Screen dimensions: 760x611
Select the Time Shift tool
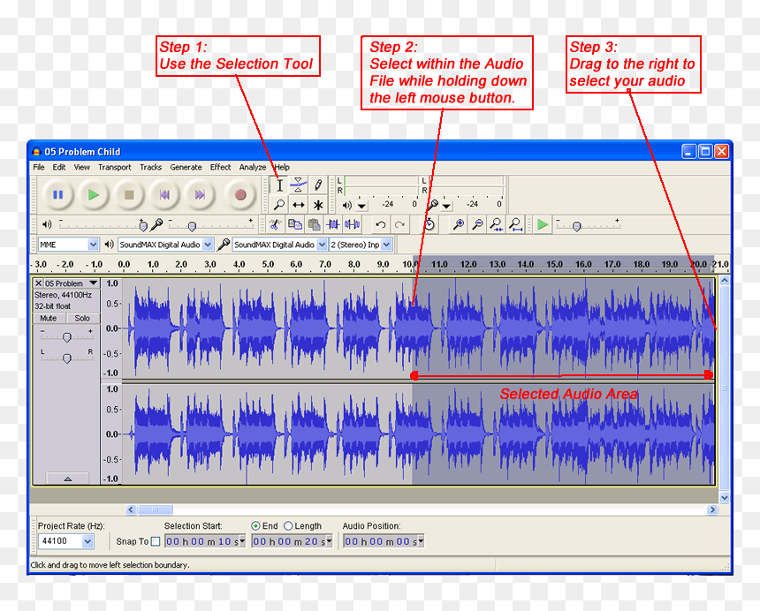tap(299, 205)
